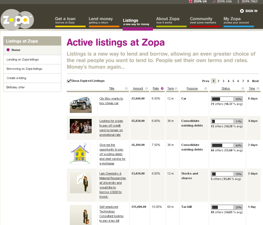Click the 11% funding progress bar
The width and height of the screenshot is (263, 225).
227,121
